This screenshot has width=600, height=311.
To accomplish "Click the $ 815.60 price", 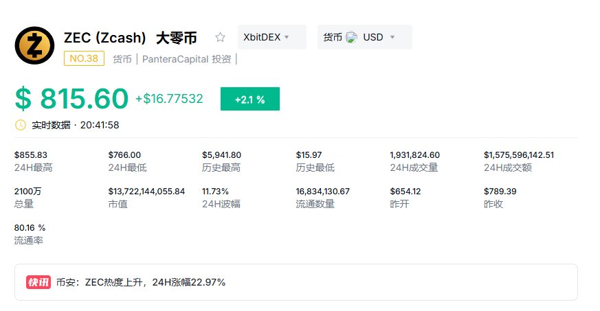I will 71,99.
